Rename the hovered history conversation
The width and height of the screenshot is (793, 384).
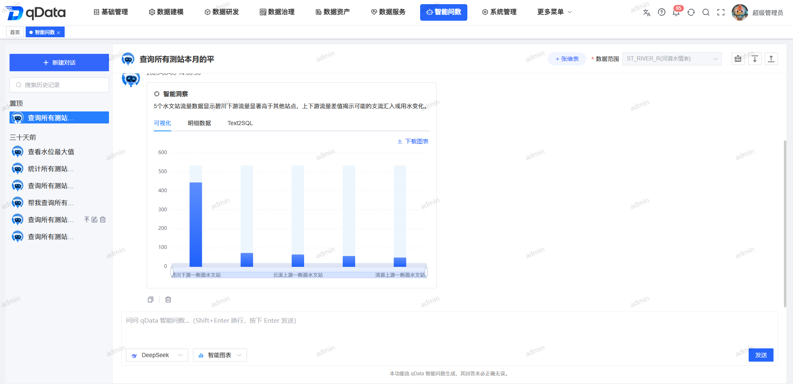click(94, 220)
